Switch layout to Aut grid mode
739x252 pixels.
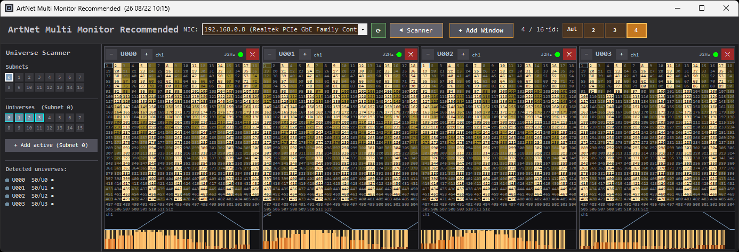(573, 30)
